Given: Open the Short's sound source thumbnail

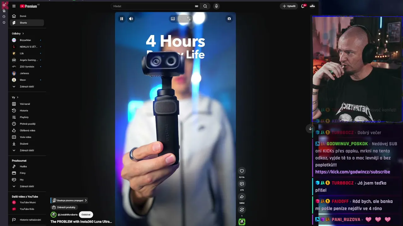Looking at the screenshot, I should (242, 222).
